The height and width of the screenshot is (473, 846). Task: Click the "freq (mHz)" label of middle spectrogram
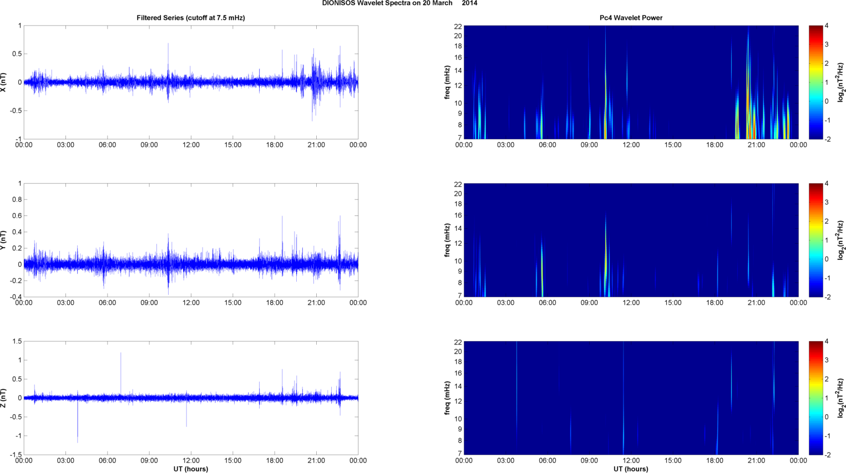coord(447,240)
